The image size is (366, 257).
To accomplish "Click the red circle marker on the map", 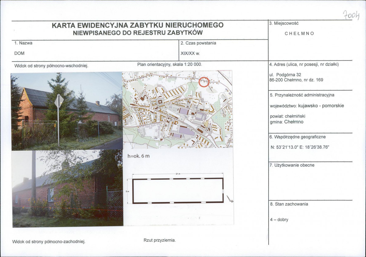I will click(x=204, y=82).
